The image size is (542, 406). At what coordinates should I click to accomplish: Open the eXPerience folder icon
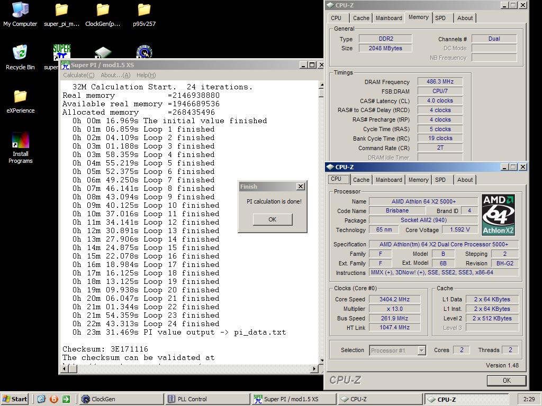click(x=21, y=101)
